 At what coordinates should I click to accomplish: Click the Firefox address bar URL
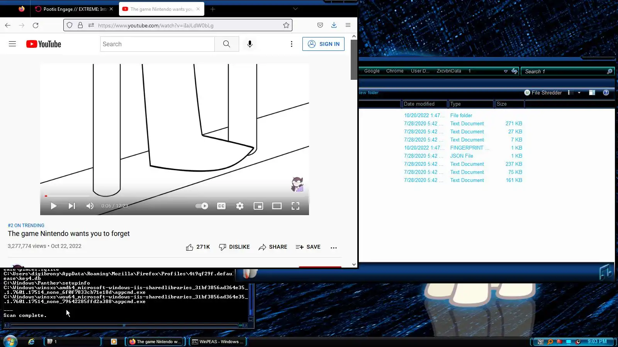click(156, 25)
